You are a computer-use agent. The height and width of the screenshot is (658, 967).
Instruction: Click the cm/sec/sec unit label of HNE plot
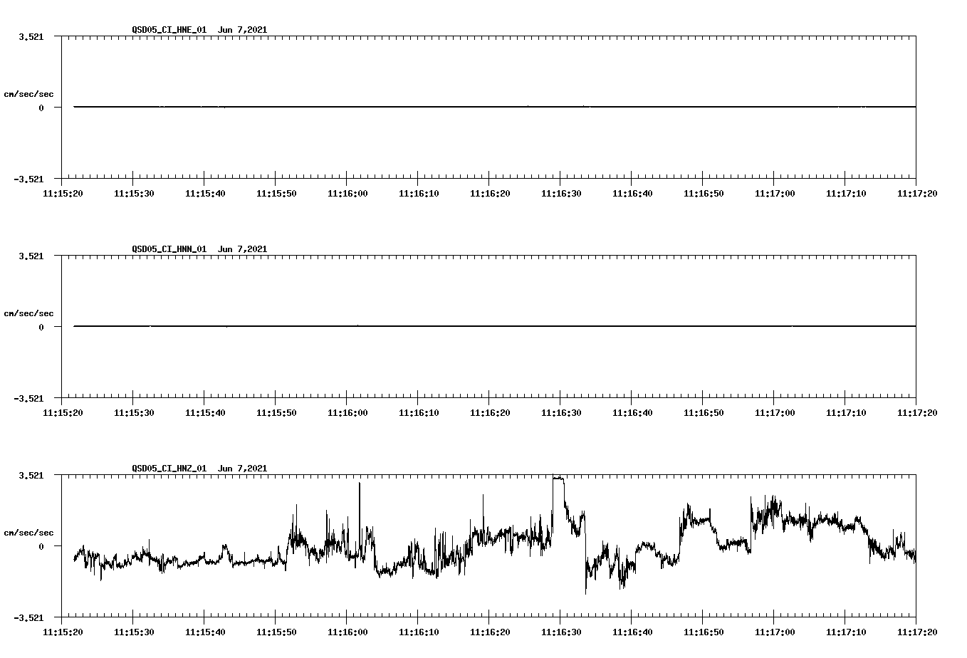click(28, 94)
